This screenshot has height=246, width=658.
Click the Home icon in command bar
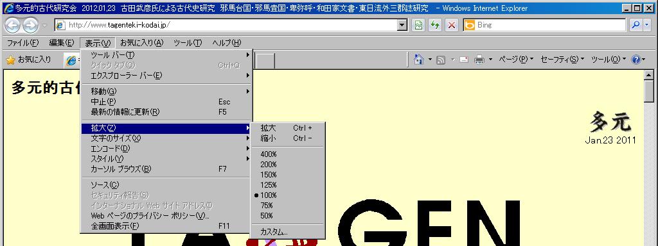click(418, 60)
